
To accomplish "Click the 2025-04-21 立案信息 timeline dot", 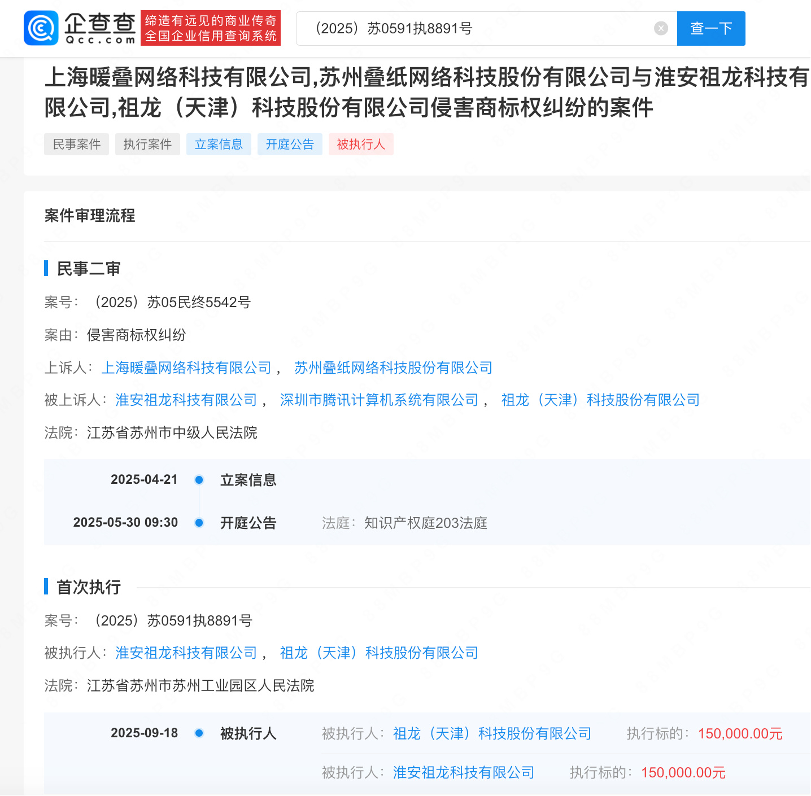I will pos(199,480).
